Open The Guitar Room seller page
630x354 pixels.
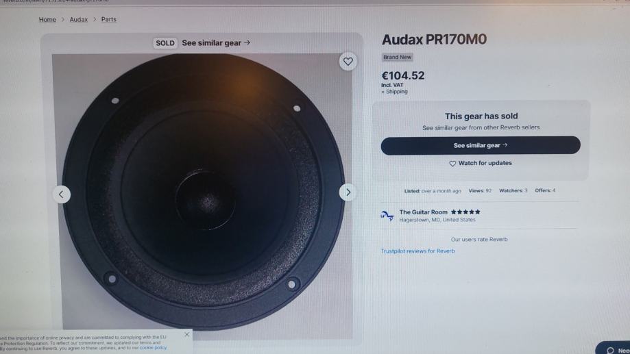[423, 212]
